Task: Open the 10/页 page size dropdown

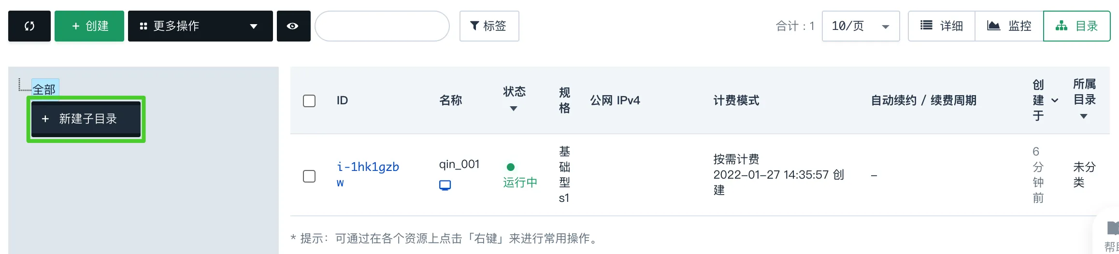Action: pos(861,26)
